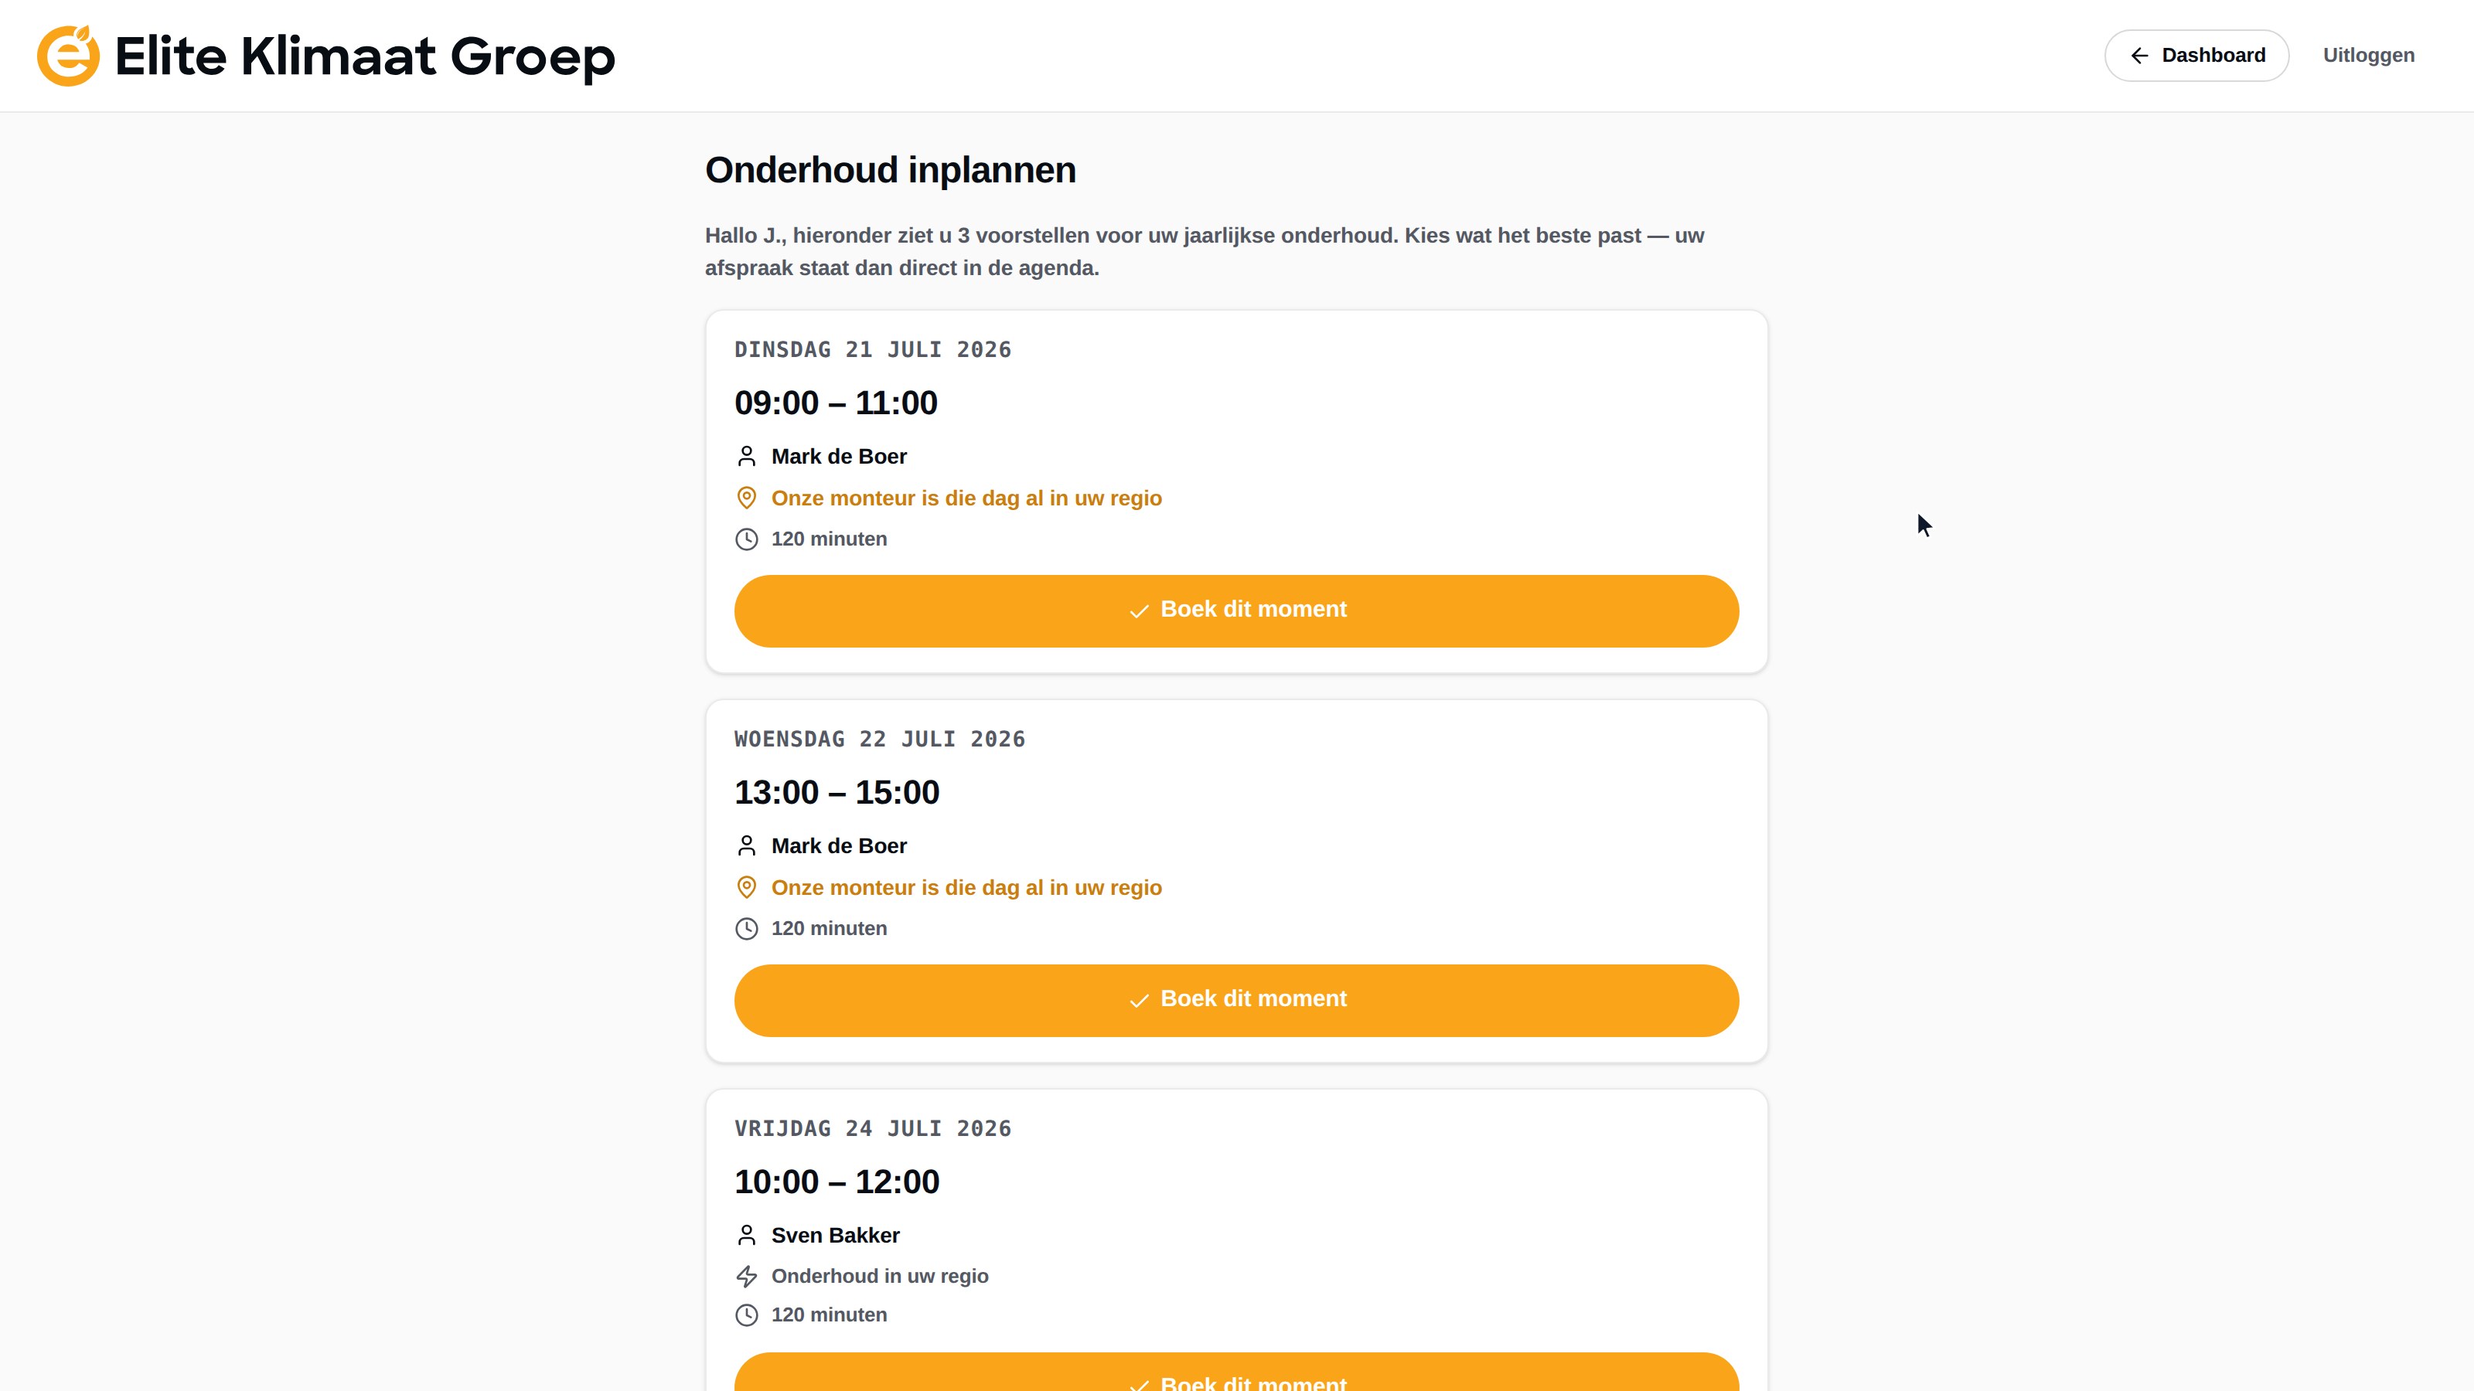Click the back arrow icon in Dashboard button
Image resolution: width=2474 pixels, height=1391 pixels.
click(x=2138, y=56)
